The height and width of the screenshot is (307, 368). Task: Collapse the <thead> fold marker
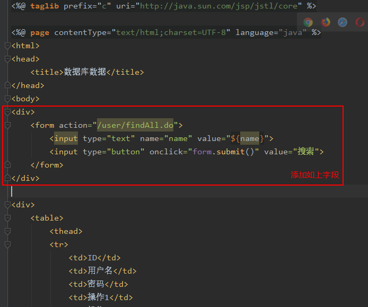7,231
